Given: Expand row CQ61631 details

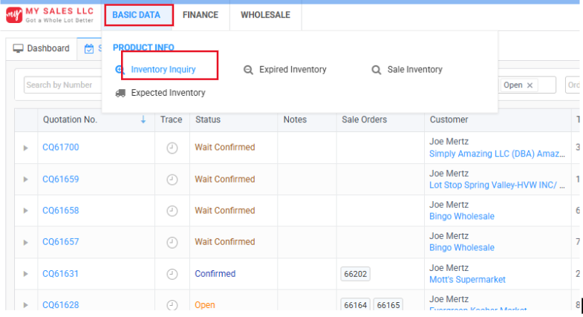Looking at the screenshot, I should [26, 274].
